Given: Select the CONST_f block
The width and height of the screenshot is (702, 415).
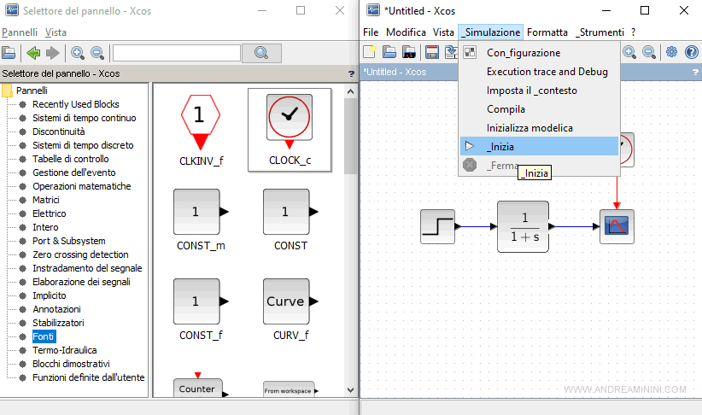Looking at the screenshot, I should [201, 309].
